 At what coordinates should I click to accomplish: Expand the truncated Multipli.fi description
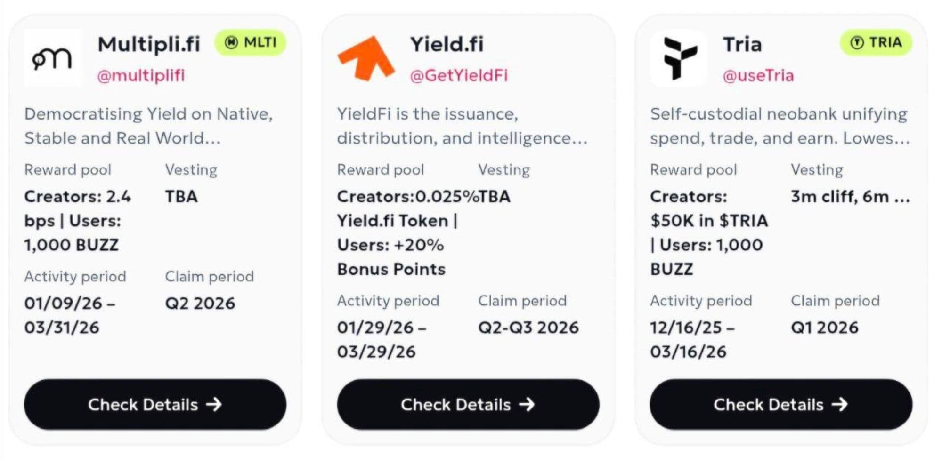pos(210,138)
